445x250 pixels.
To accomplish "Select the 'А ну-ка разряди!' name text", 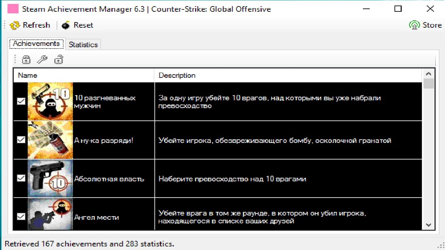I will [x=104, y=141].
